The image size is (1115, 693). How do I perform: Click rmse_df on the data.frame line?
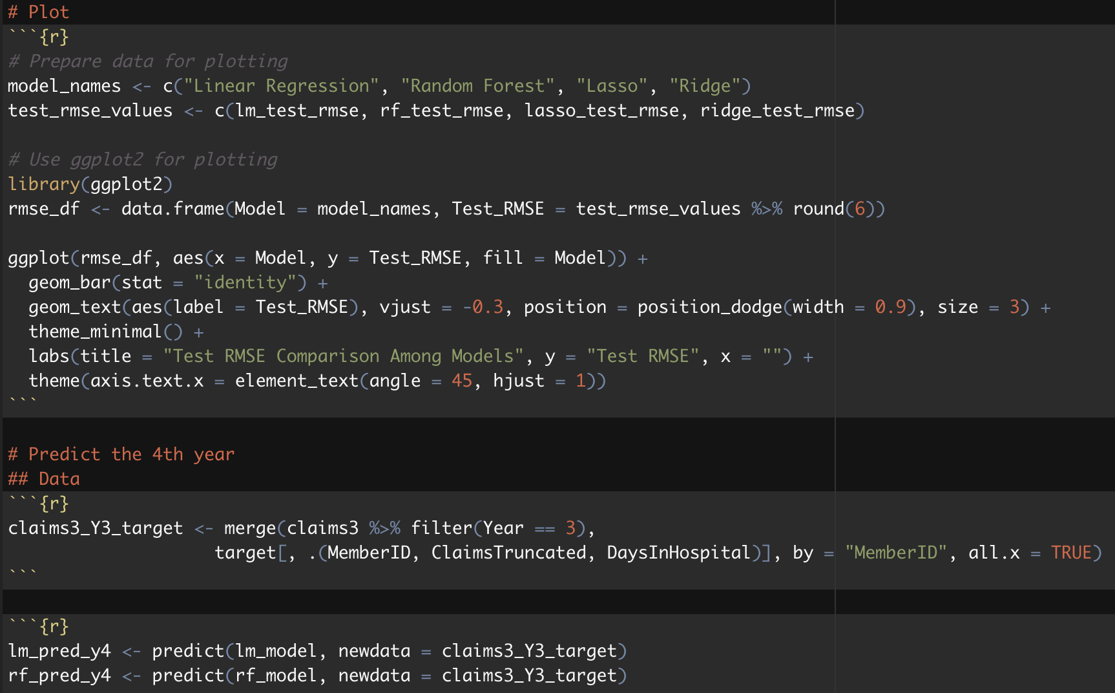[44, 209]
